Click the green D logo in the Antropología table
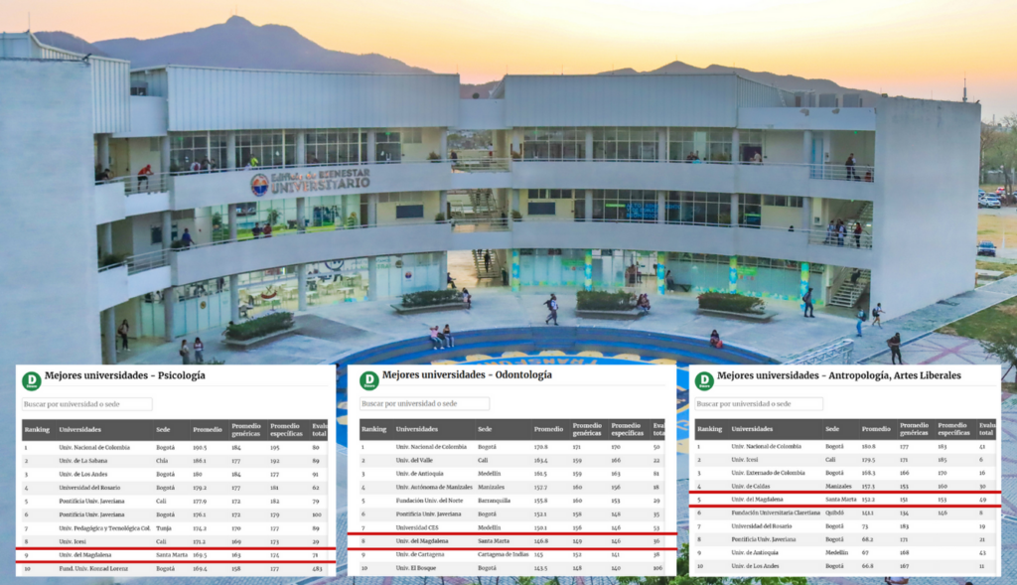 click(x=704, y=380)
